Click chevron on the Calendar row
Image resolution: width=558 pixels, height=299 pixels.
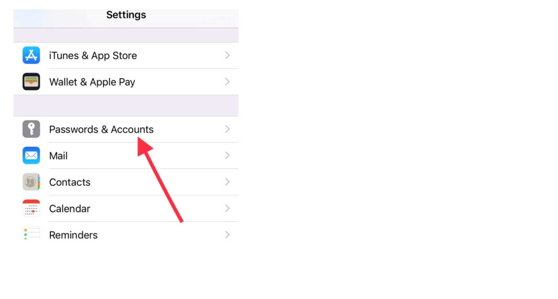click(227, 208)
